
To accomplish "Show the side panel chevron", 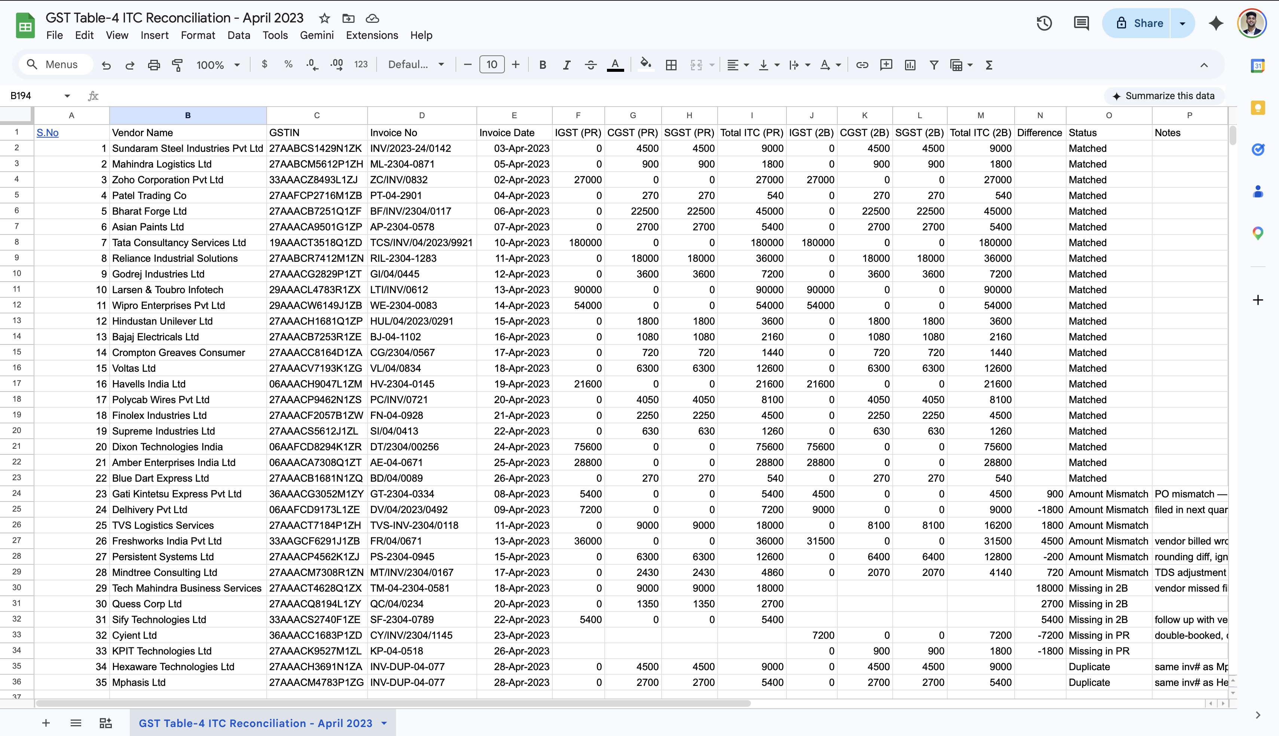I will pyautogui.click(x=1258, y=715).
